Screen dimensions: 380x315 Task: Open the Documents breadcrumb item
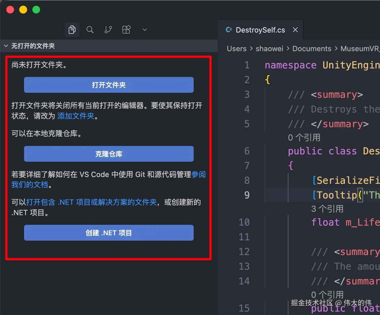[312, 48]
